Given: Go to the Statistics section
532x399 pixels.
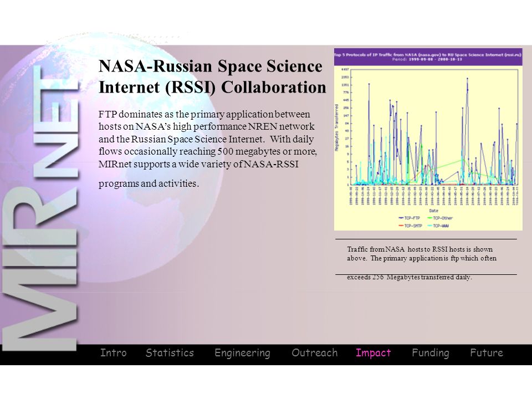Looking at the screenshot, I should coord(170,353).
